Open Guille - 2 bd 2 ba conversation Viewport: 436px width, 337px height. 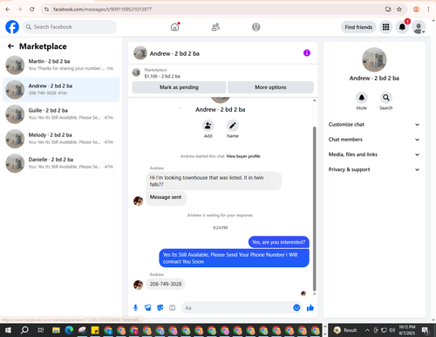(61, 114)
